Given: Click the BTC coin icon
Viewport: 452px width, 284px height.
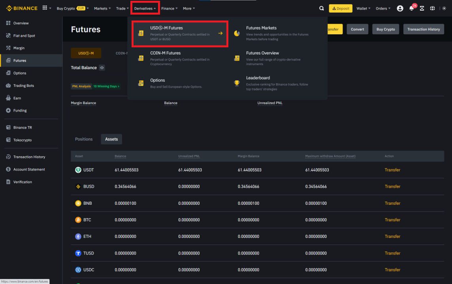Looking at the screenshot, I should point(78,220).
